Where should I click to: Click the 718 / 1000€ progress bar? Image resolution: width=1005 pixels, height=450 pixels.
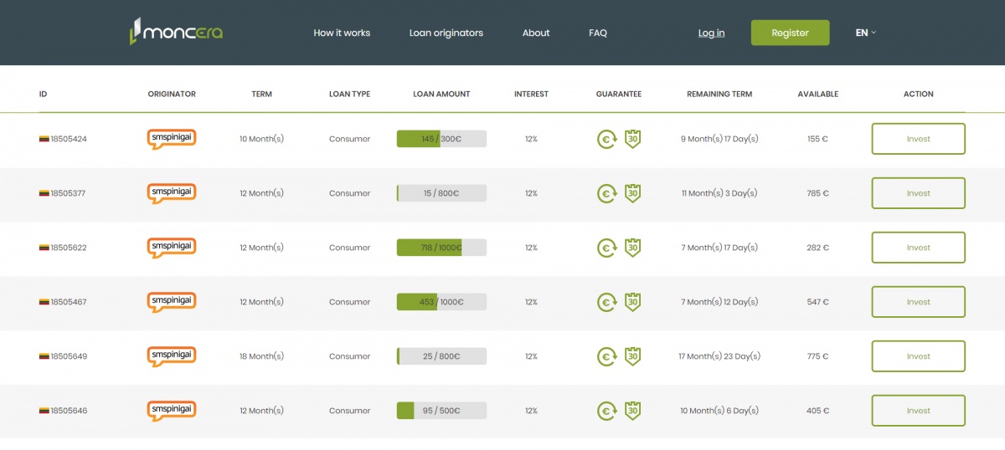441,248
